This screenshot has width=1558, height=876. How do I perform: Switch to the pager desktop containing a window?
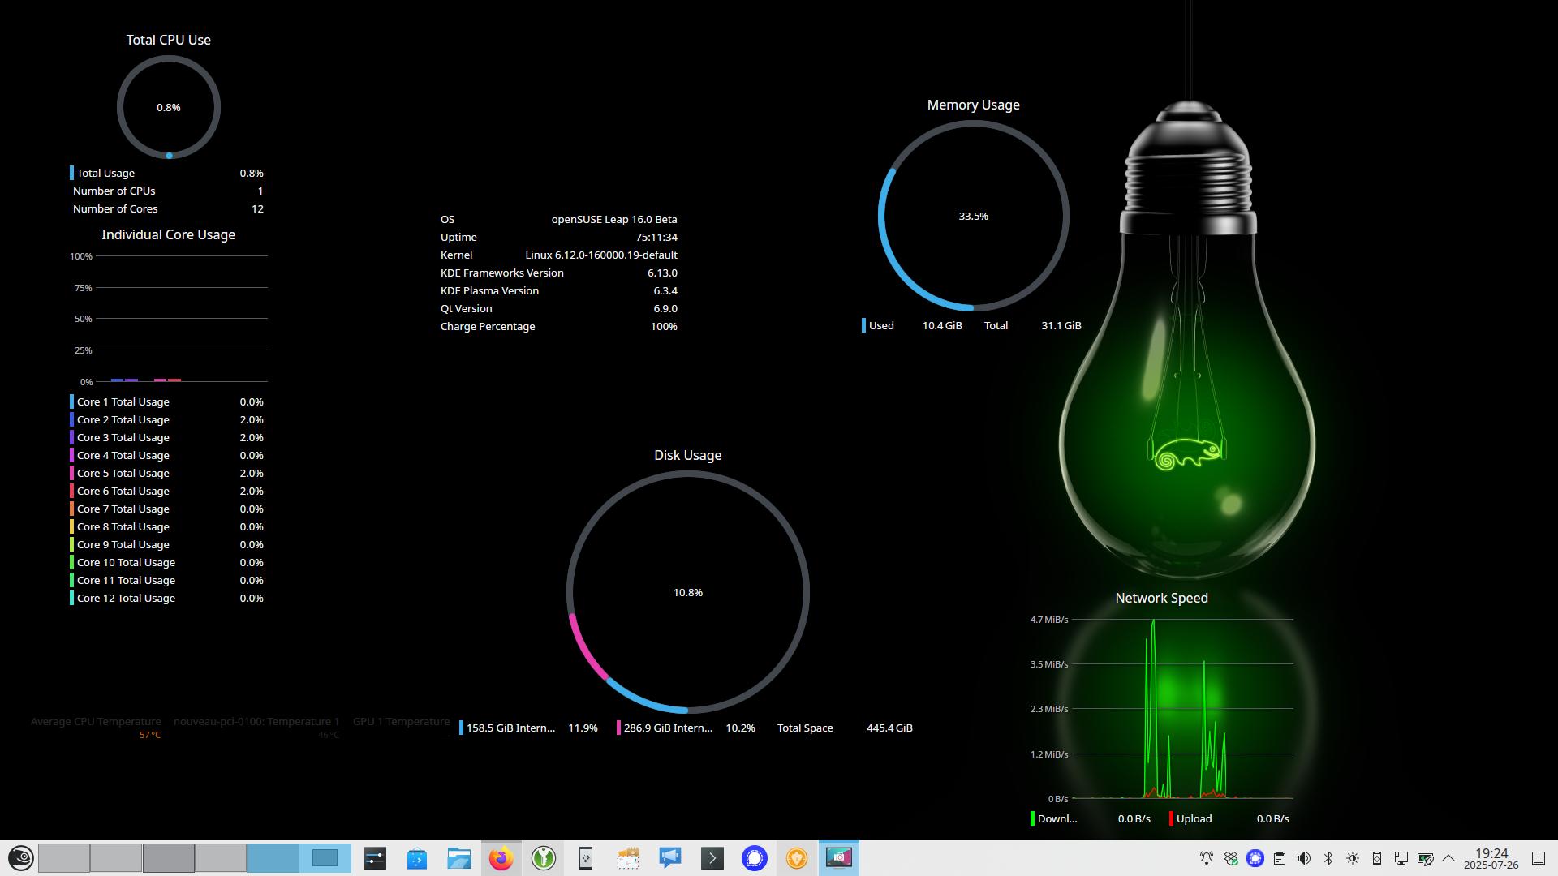325,858
